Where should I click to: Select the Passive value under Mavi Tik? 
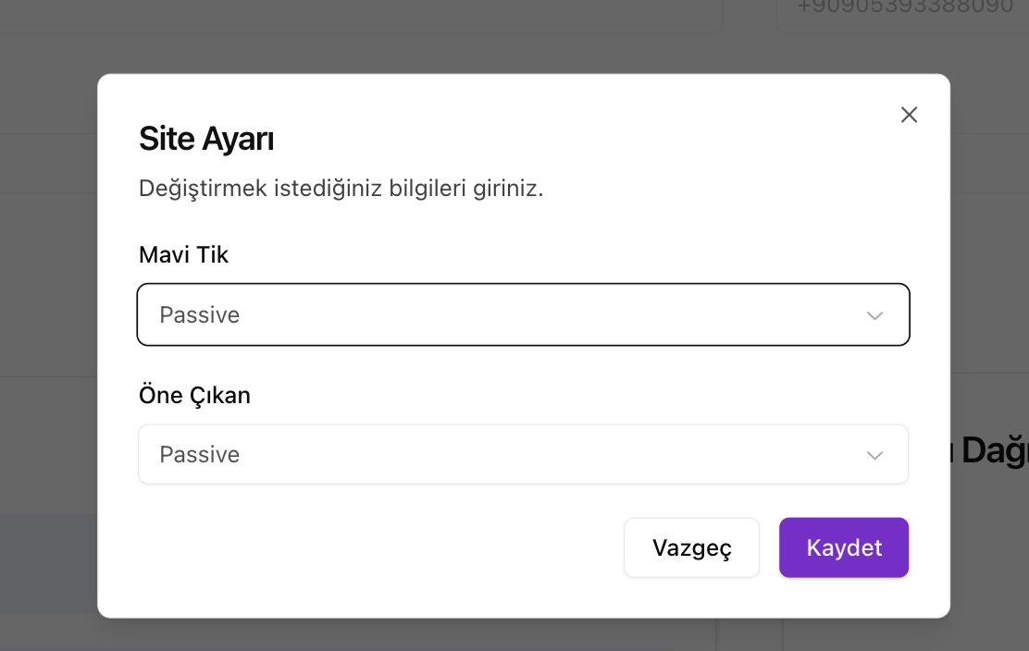[199, 315]
